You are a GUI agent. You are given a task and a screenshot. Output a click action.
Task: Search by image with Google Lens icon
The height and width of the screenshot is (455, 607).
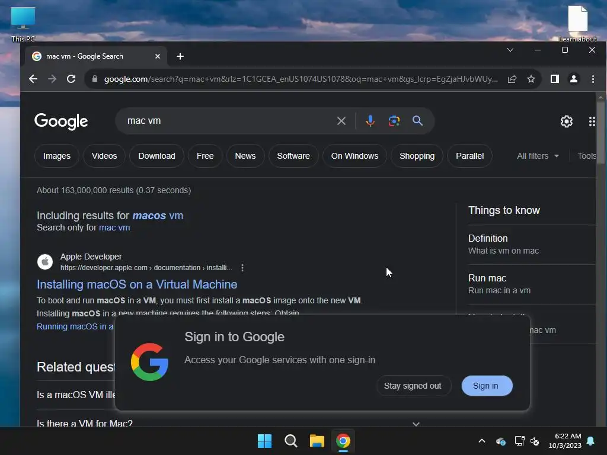(394, 121)
